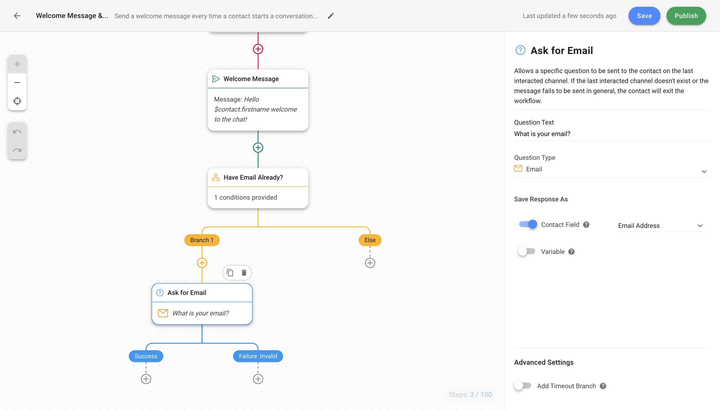Go back using the left arrow icon
This screenshot has height=410, width=720.
pyautogui.click(x=17, y=16)
